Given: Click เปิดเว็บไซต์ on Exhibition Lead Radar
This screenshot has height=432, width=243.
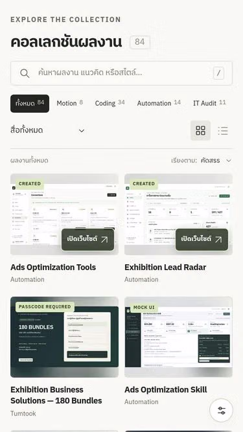Looking at the screenshot, I should pyautogui.click(x=202, y=240).
